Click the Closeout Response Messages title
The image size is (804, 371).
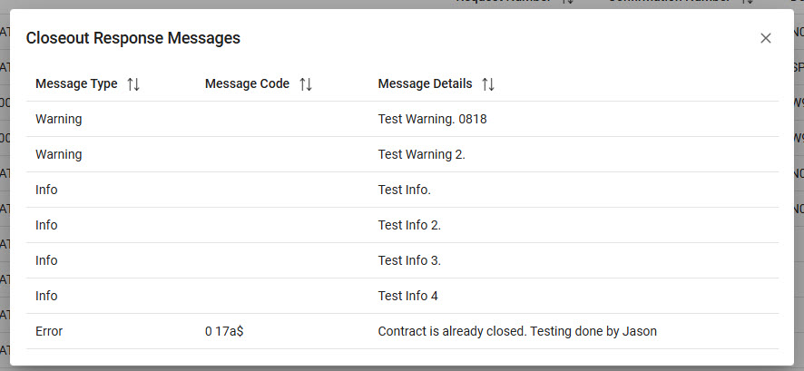[133, 38]
